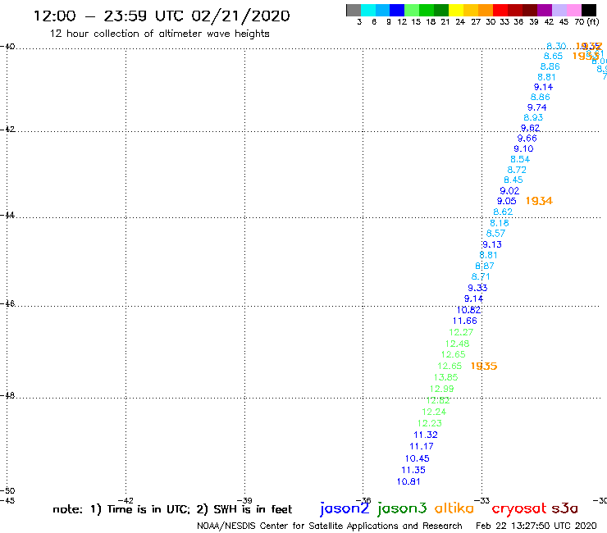This screenshot has width=607, height=533.
Task: Click the NOAA/NESDIS credit line
Action: click(330, 526)
